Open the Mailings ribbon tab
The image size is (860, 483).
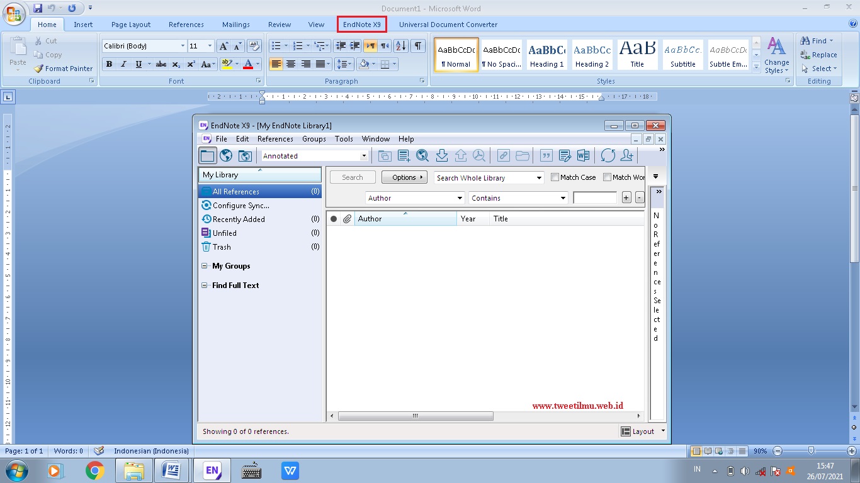click(x=236, y=25)
